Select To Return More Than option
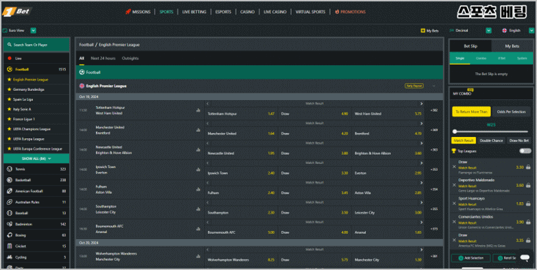Viewport: 537px width, 270px height. pyautogui.click(x=471, y=112)
